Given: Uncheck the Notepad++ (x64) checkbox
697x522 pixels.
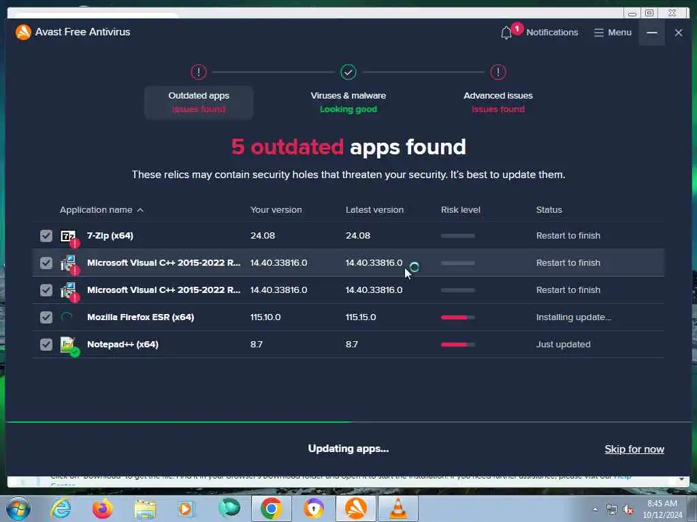Looking at the screenshot, I should pos(46,345).
